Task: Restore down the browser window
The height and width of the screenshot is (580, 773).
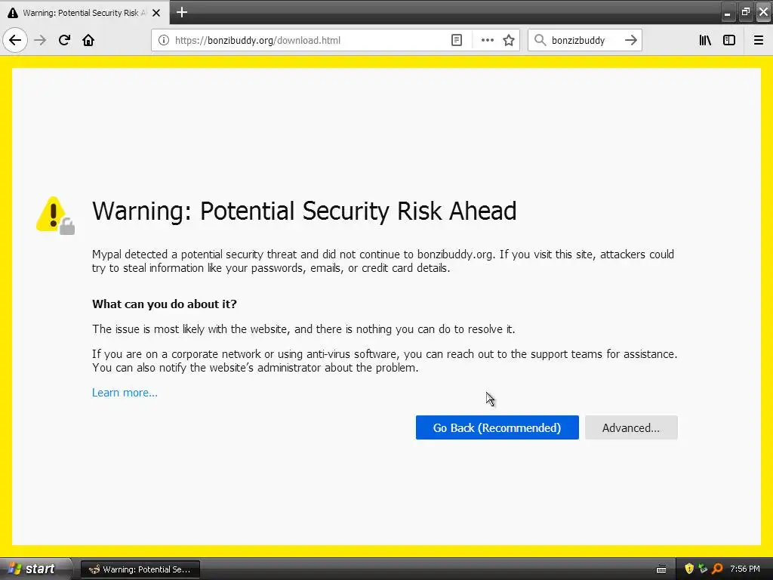Action: [745, 12]
